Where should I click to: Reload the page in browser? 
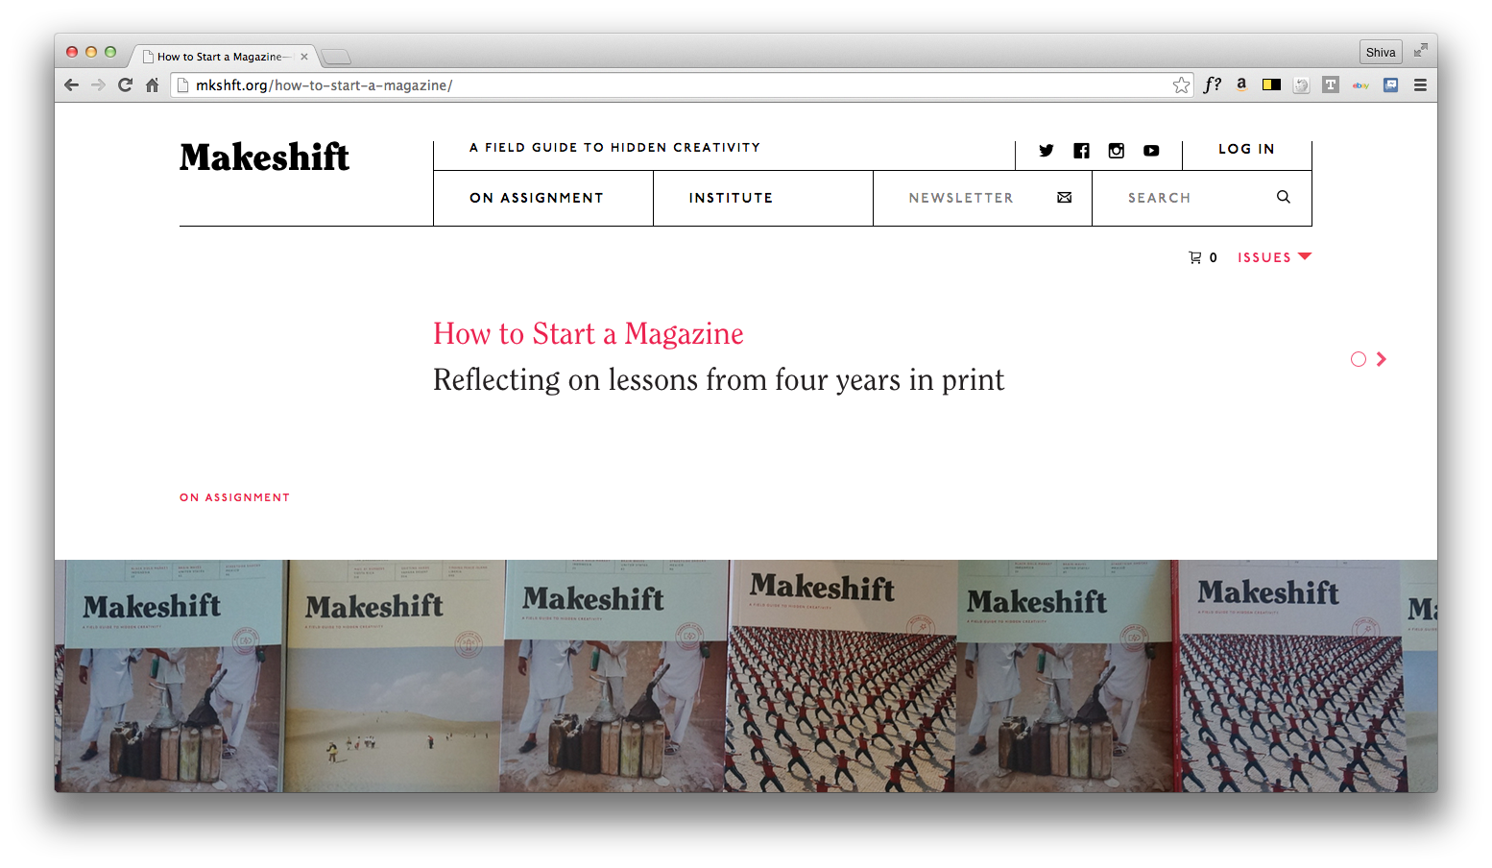tap(125, 85)
